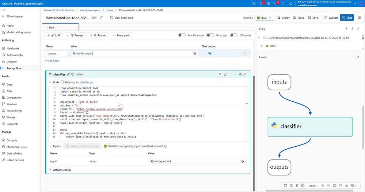Auto-layout the graph nodes
Screen dimensions: 365x192
point(346,186)
